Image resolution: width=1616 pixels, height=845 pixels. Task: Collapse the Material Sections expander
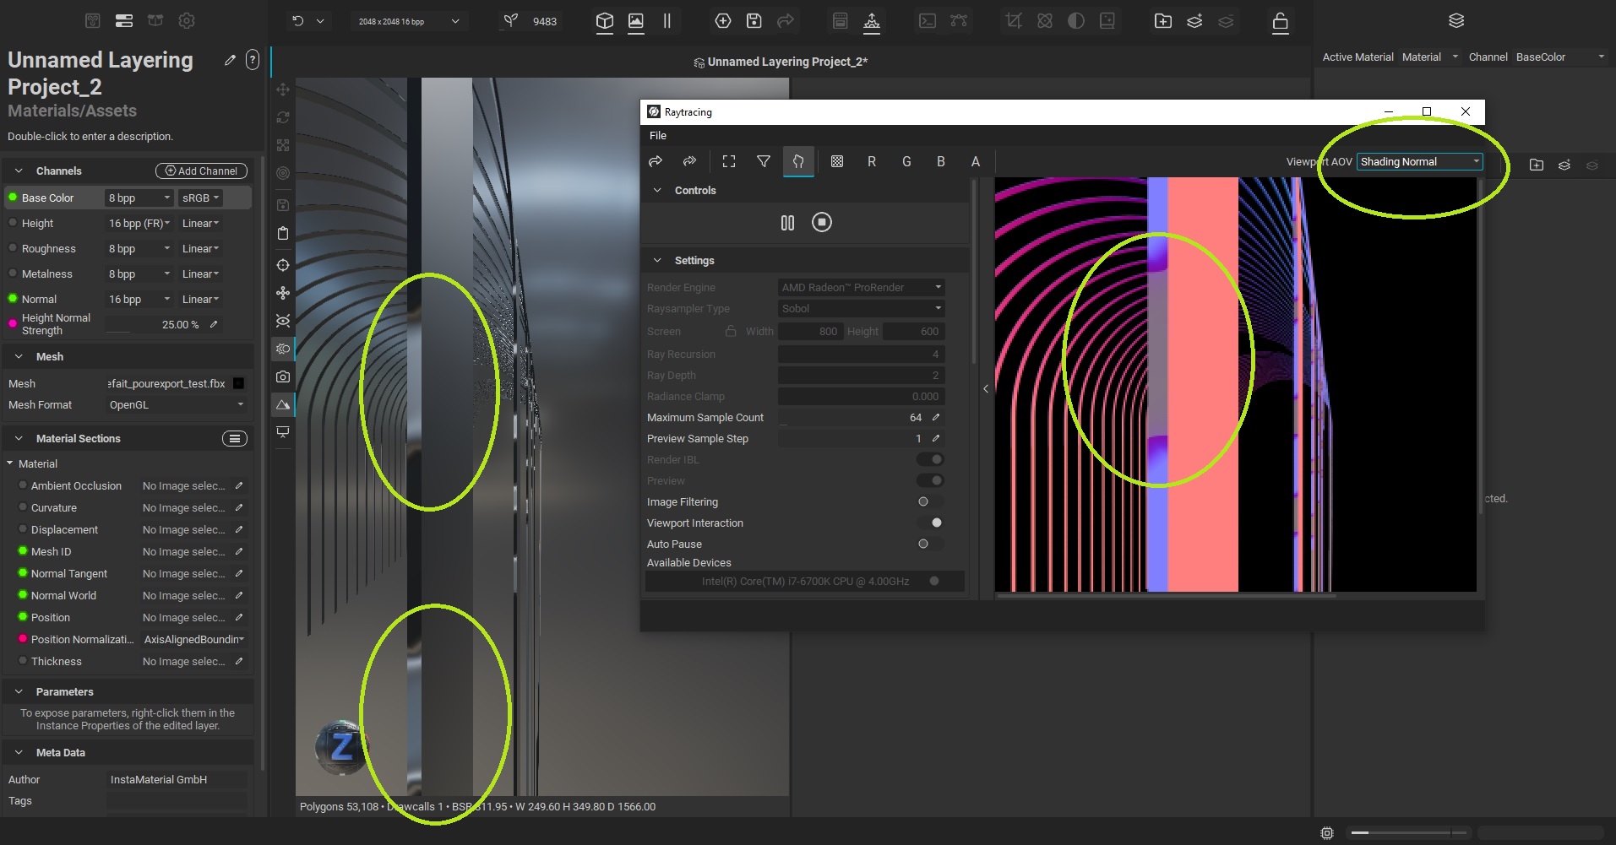coord(19,439)
